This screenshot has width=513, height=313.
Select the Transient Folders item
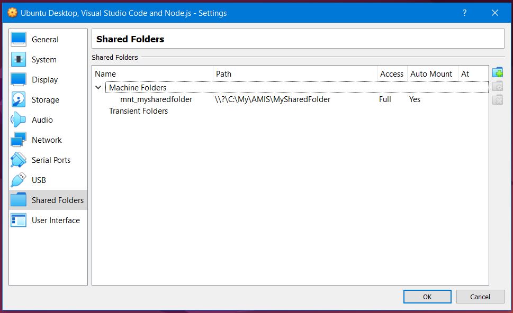coord(138,111)
